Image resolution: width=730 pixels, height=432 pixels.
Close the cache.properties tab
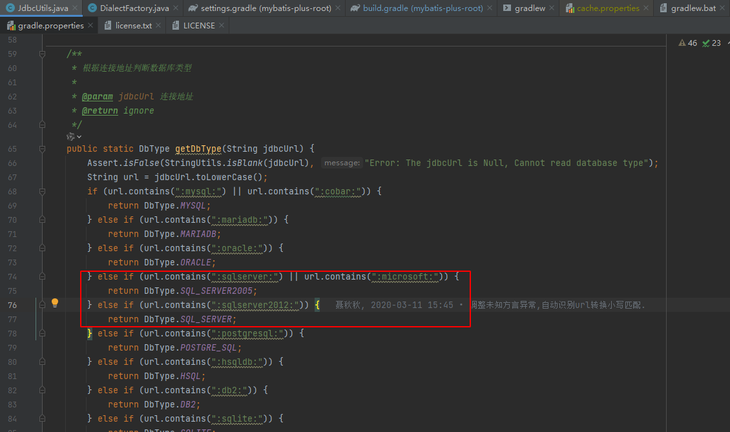647,8
